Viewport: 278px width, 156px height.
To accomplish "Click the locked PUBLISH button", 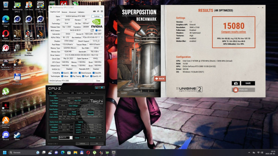I will [x=244, y=90].
